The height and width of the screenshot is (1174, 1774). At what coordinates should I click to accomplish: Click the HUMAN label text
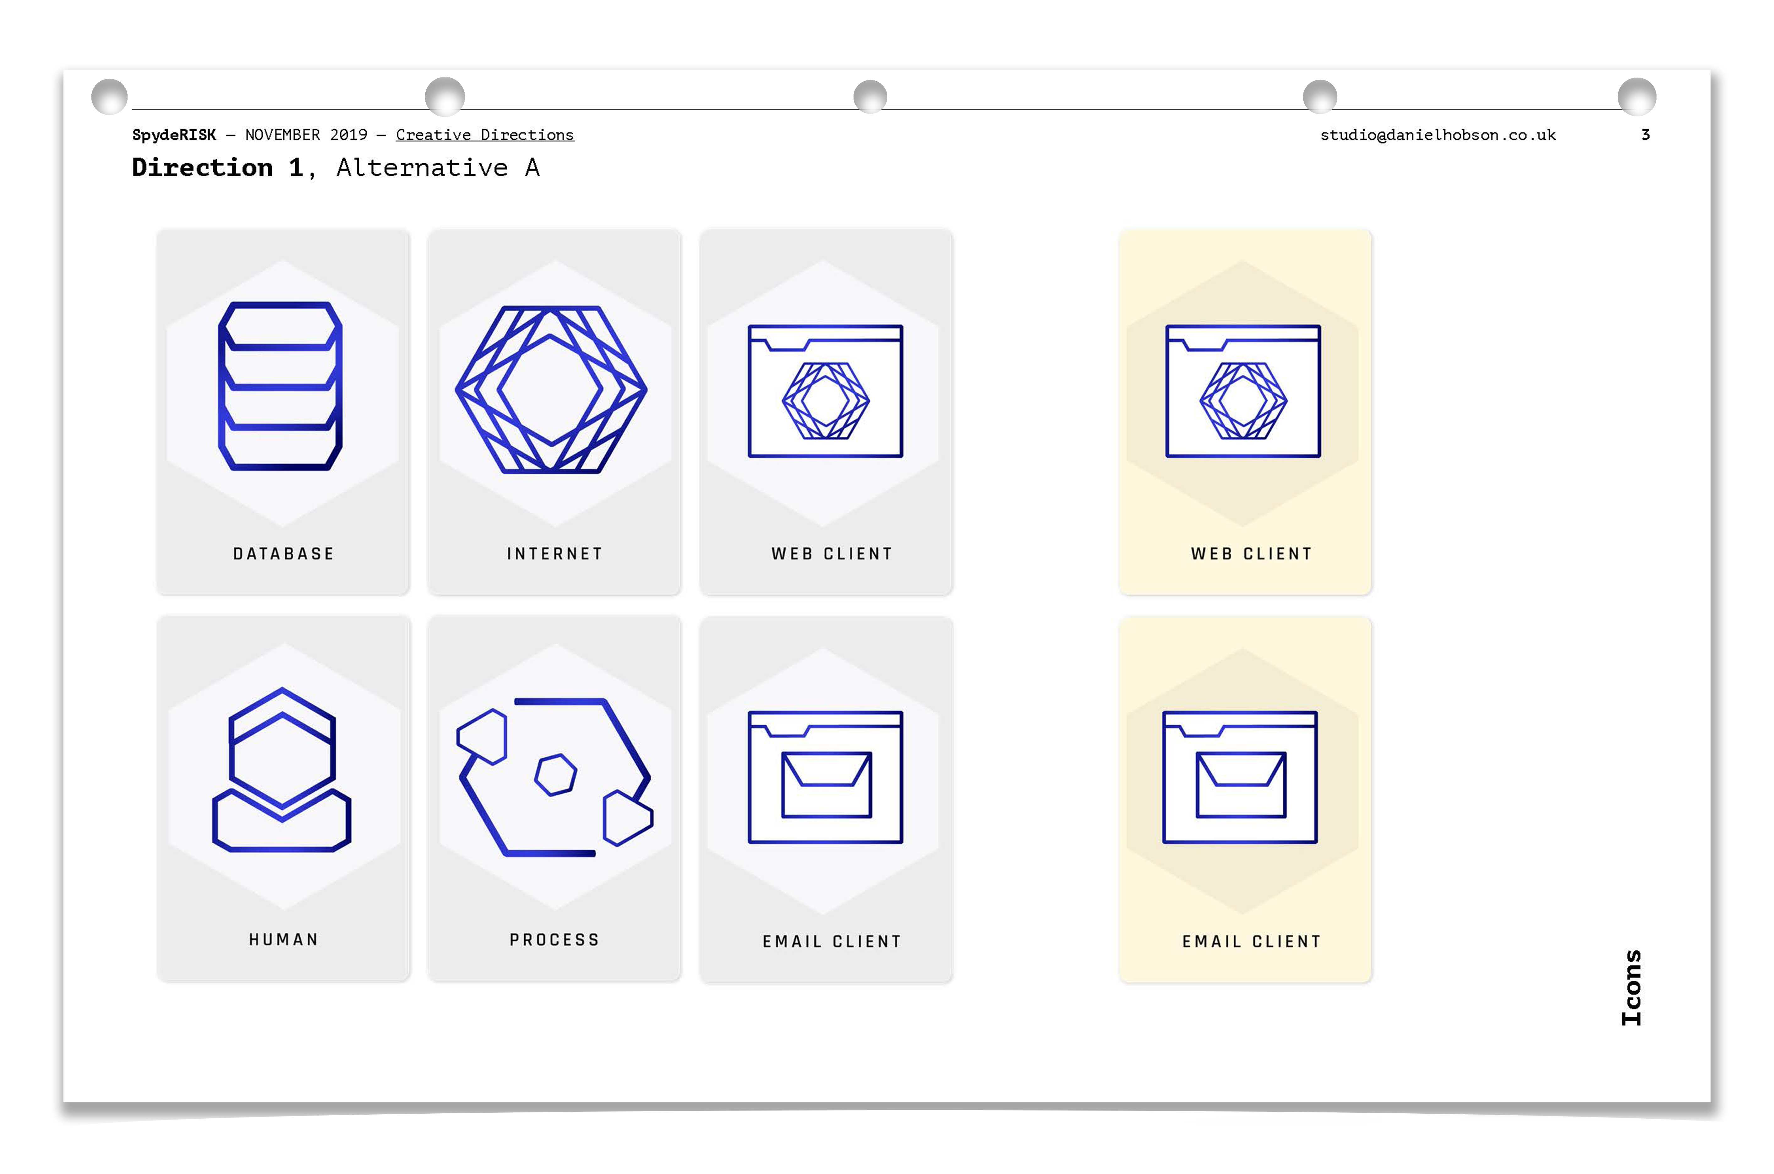pyautogui.click(x=284, y=940)
